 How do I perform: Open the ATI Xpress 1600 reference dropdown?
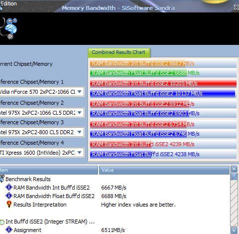42,153
